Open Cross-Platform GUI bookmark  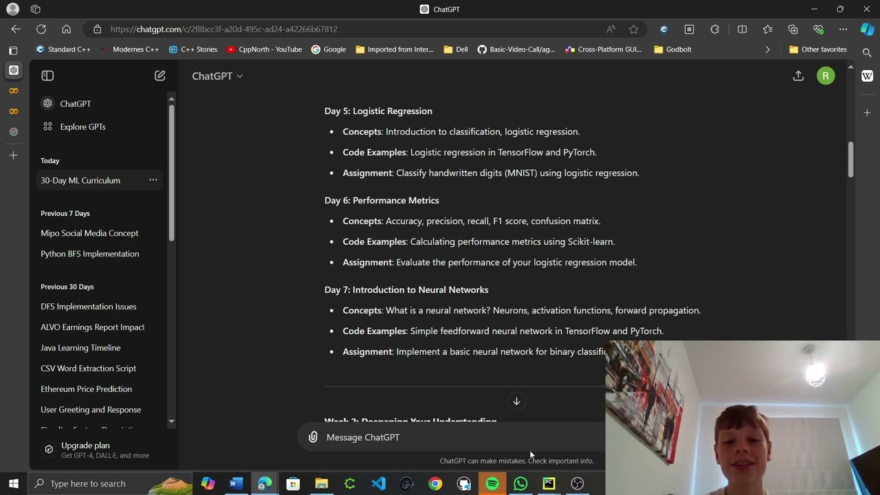604,49
